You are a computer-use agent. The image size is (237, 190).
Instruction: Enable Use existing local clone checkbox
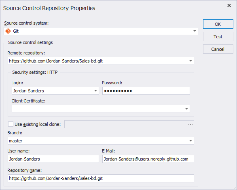tap(11, 124)
